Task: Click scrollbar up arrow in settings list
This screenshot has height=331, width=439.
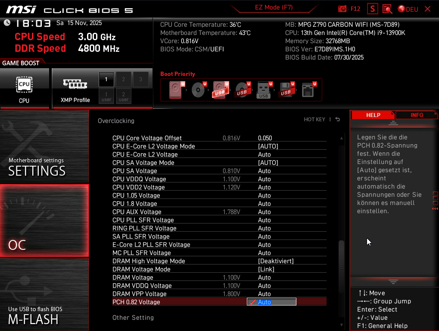Action: click(x=341, y=138)
